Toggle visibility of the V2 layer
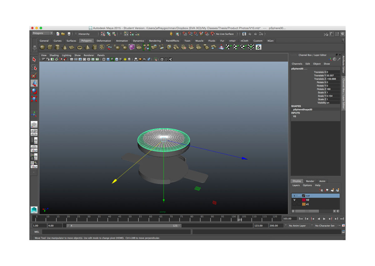 294,200
